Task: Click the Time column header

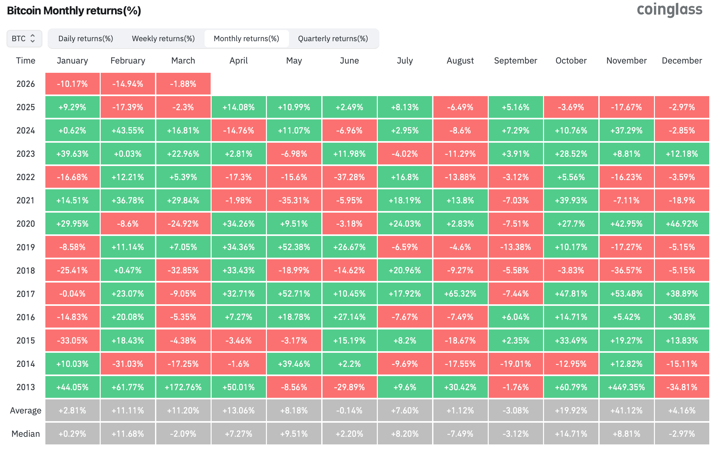Action: tap(26, 61)
